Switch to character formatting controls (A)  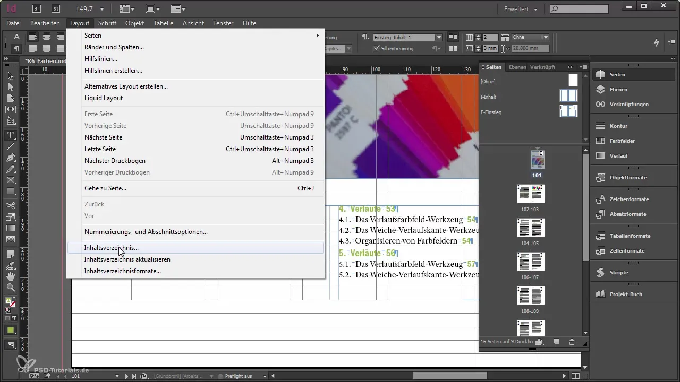[x=16, y=37]
